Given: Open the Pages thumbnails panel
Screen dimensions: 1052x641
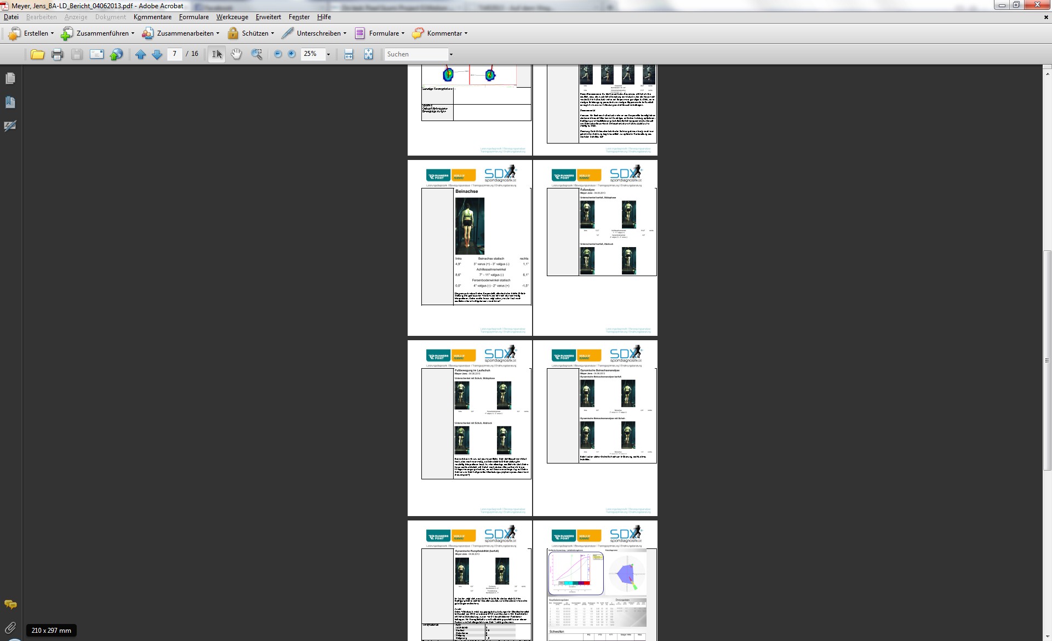Looking at the screenshot, I should coord(10,78).
